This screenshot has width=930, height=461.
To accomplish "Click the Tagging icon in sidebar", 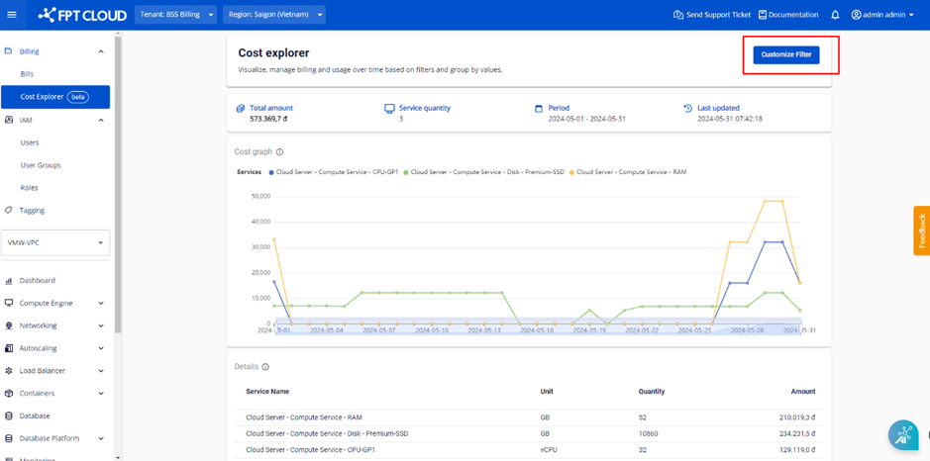I will 9,211.
